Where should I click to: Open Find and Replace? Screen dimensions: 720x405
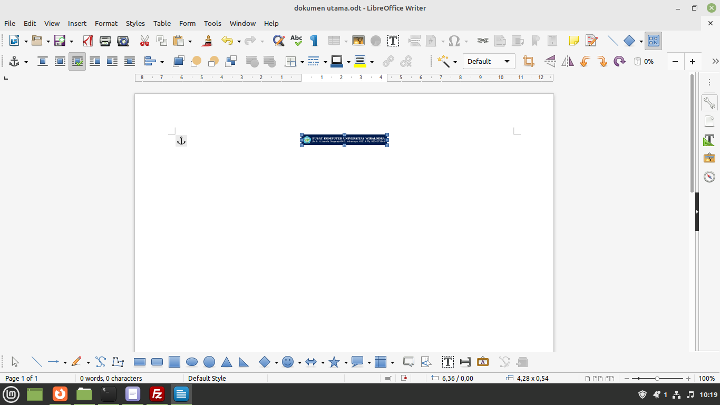point(279,41)
